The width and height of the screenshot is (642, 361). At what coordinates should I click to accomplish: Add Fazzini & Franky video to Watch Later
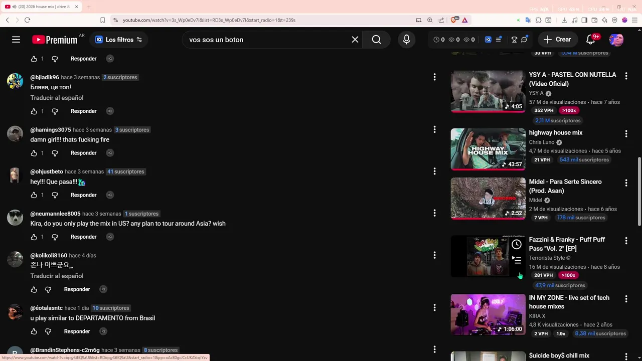[517, 245]
